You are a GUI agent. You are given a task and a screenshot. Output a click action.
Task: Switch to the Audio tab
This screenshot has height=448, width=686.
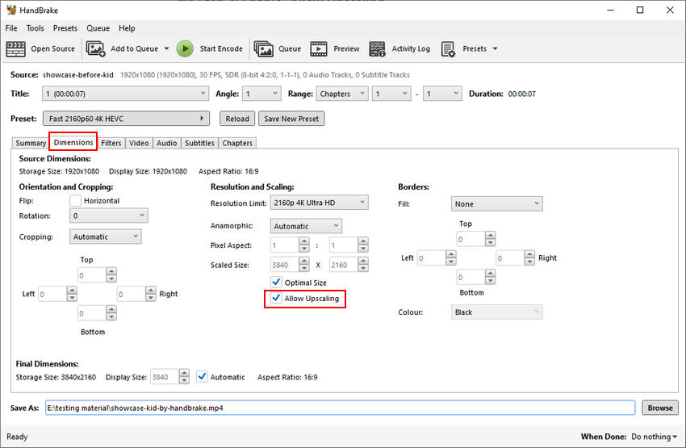(x=167, y=143)
